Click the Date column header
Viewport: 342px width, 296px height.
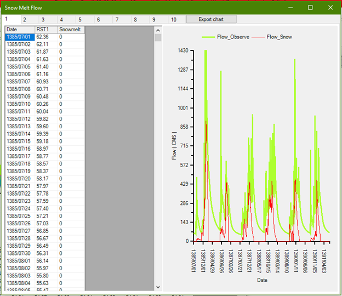point(20,30)
